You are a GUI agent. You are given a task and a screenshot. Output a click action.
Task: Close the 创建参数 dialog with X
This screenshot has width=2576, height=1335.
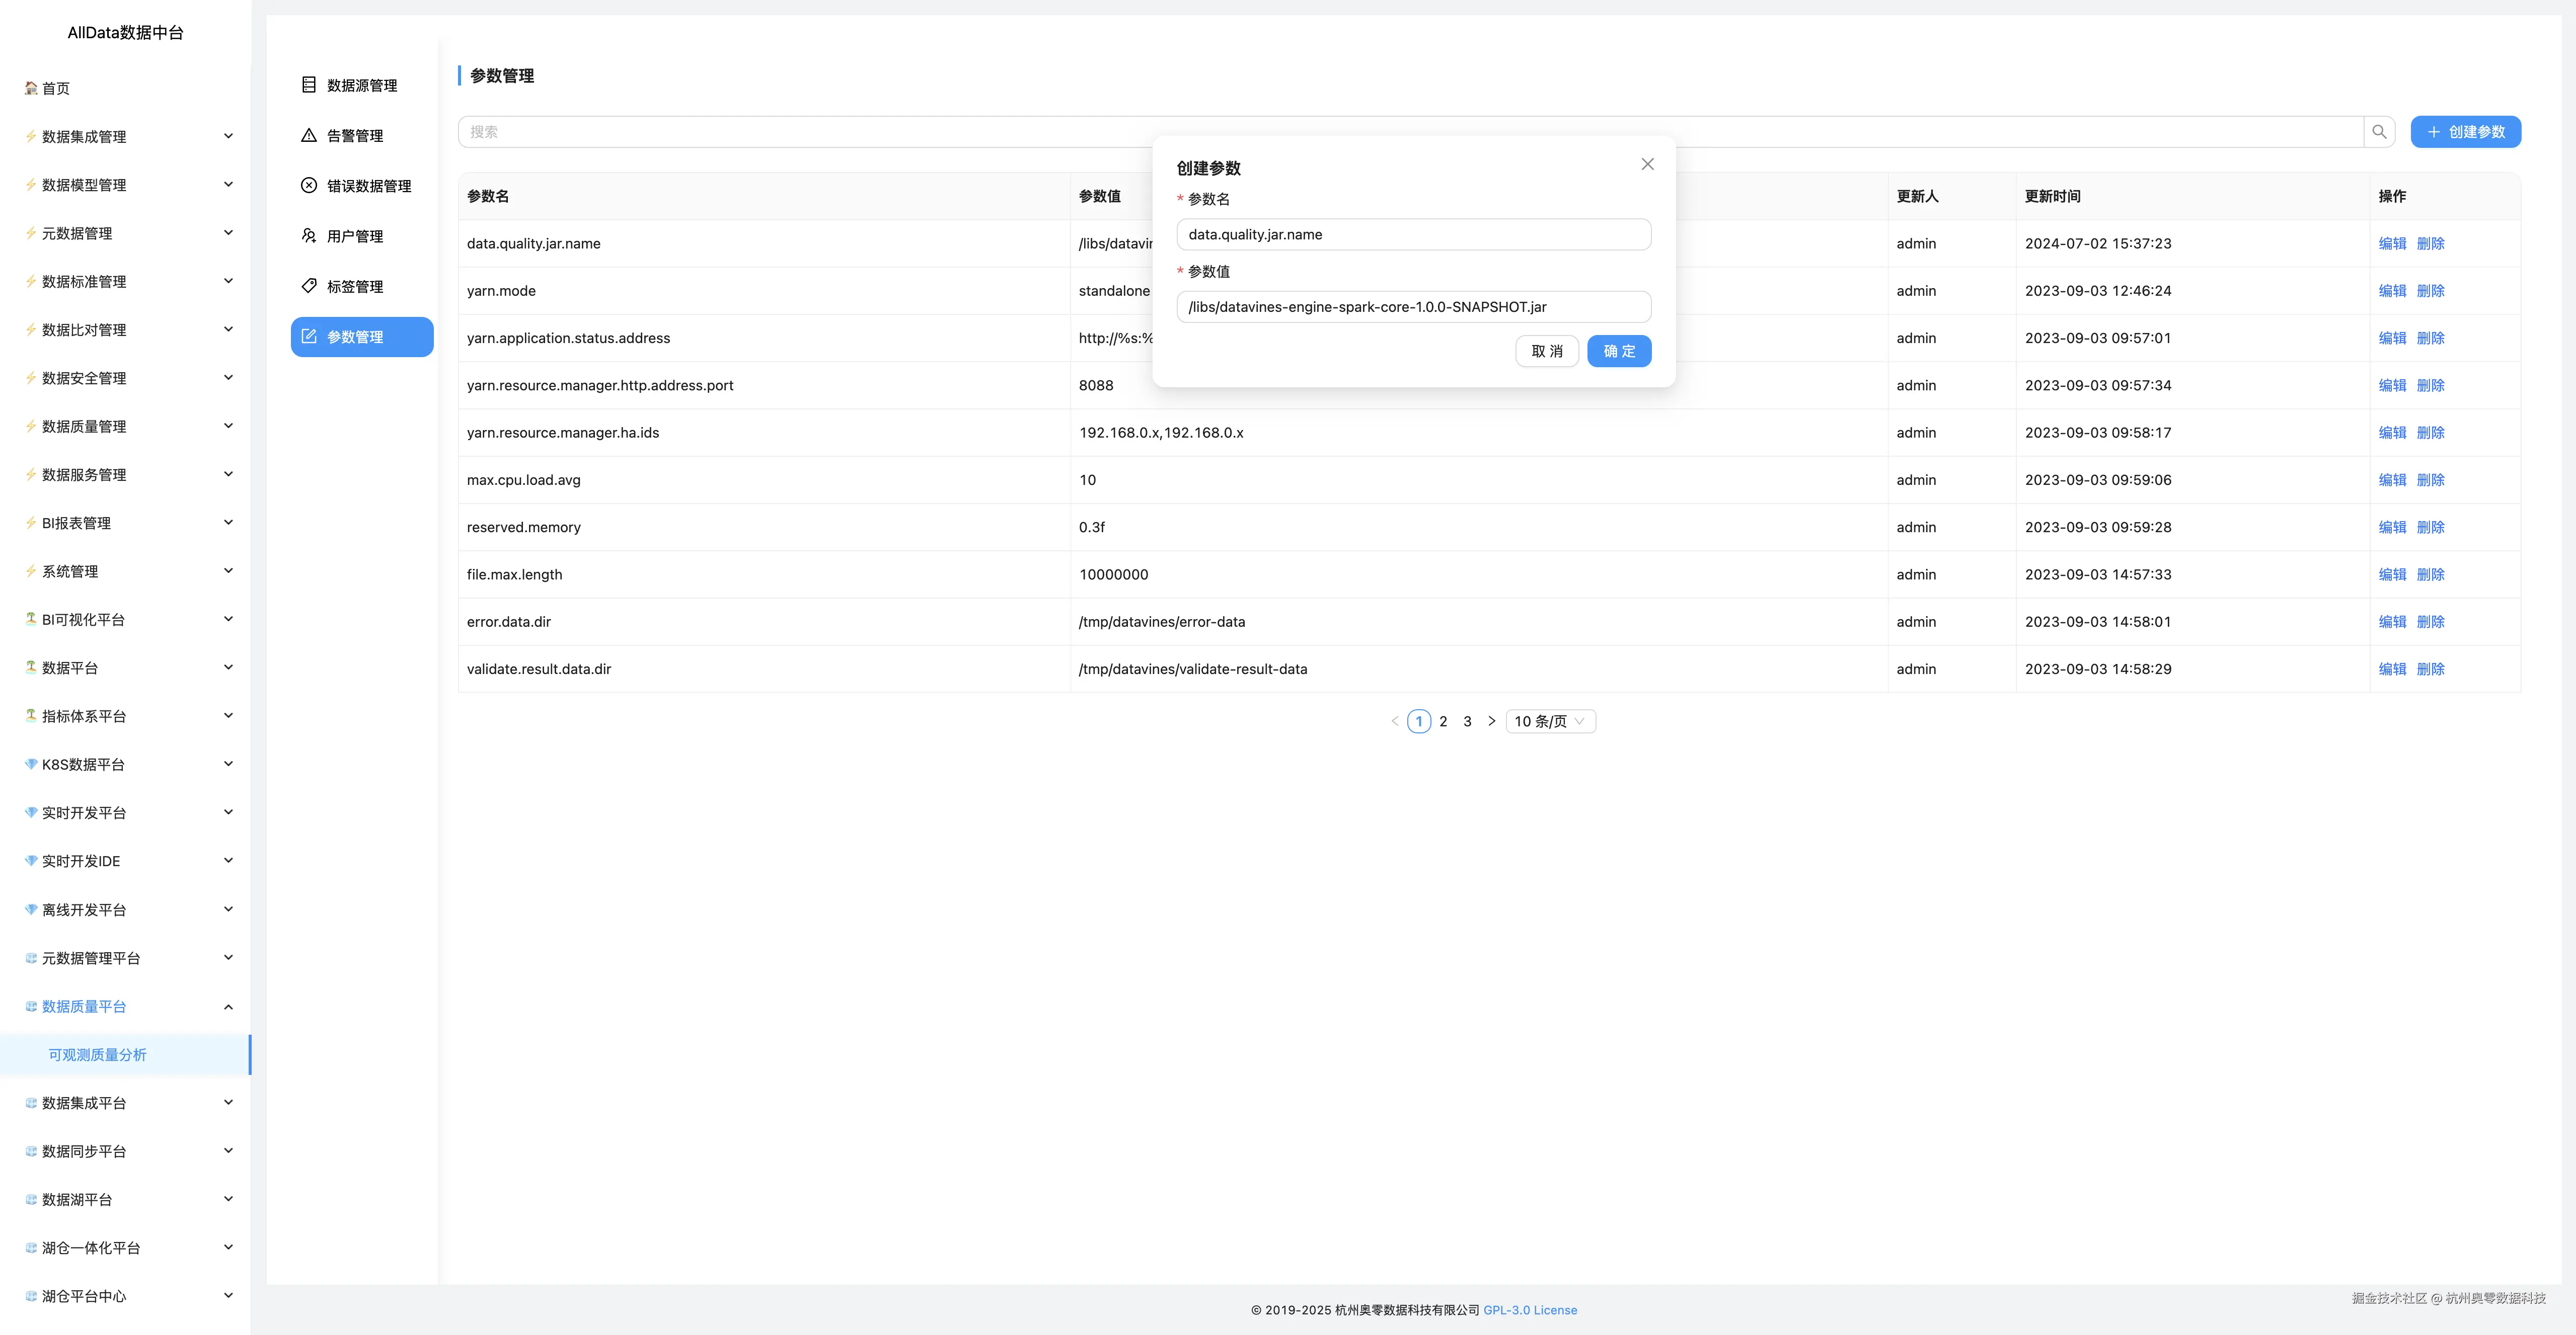tap(1647, 164)
